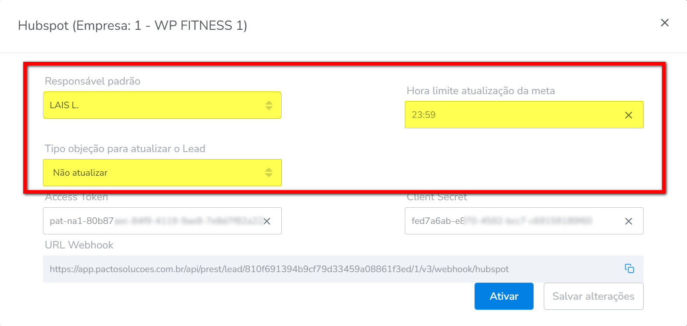Clear the Client Secret field
687x326 pixels.
pyautogui.click(x=628, y=221)
